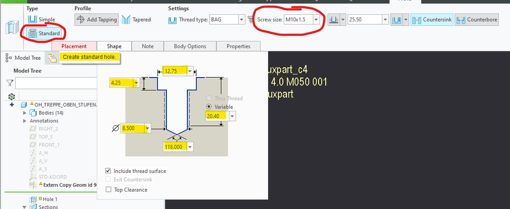Switch to the Body Options tab
This screenshot has width=510, height=209.
(190, 46)
